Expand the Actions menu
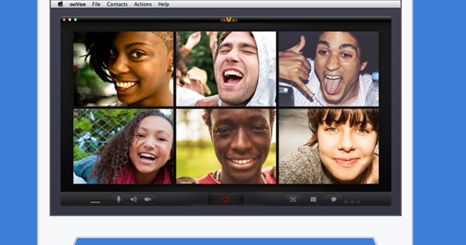The width and height of the screenshot is (466, 245). click(x=143, y=4)
